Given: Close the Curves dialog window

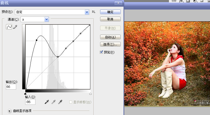Looking at the screenshot, I should [x=118, y=3].
